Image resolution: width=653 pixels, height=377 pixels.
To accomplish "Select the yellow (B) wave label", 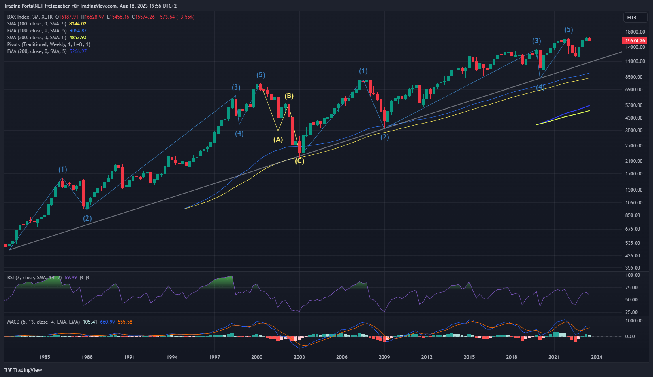I will pyautogui.click(x=289, y=96).
